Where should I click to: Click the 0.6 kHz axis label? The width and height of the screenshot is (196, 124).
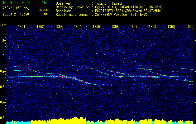pyautogui.click(x=3, y=118)
